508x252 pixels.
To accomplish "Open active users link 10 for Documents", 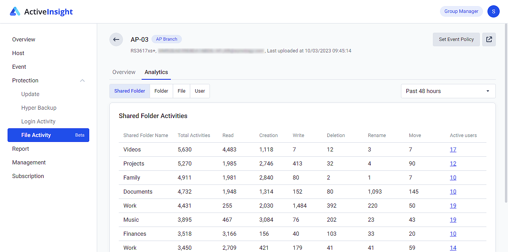I will click(453, 192).
